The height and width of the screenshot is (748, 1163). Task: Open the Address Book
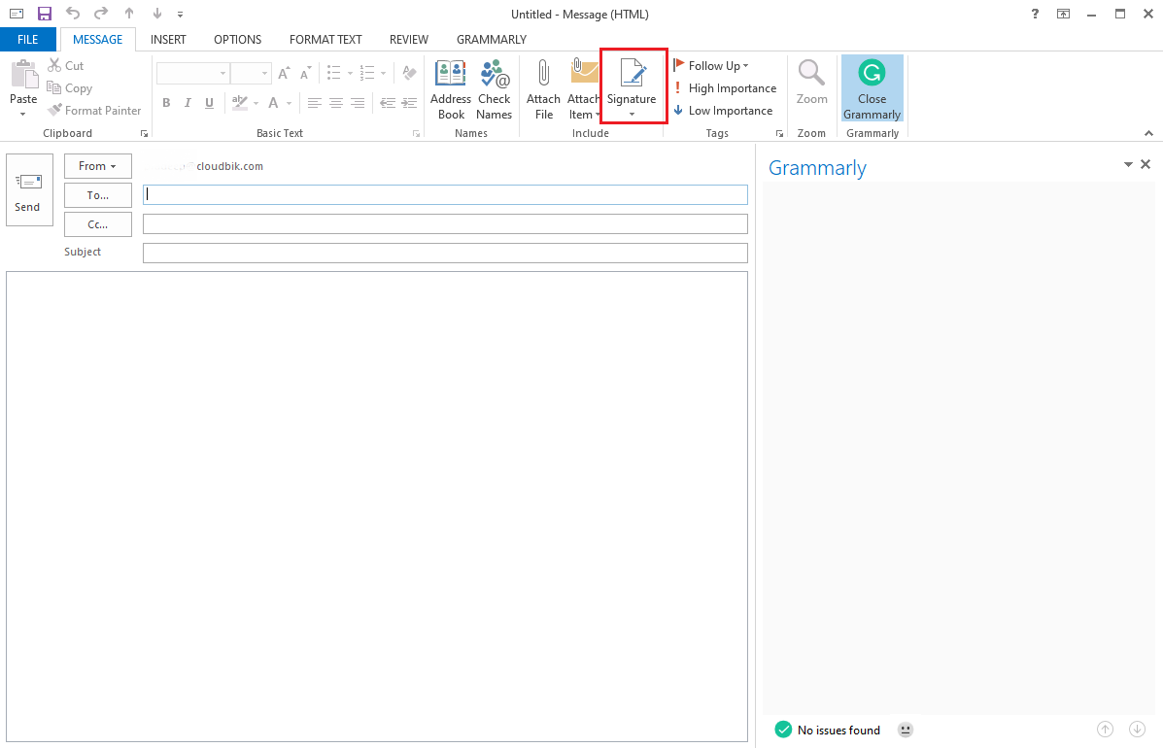pyautogui.click(x=450, y=87)
